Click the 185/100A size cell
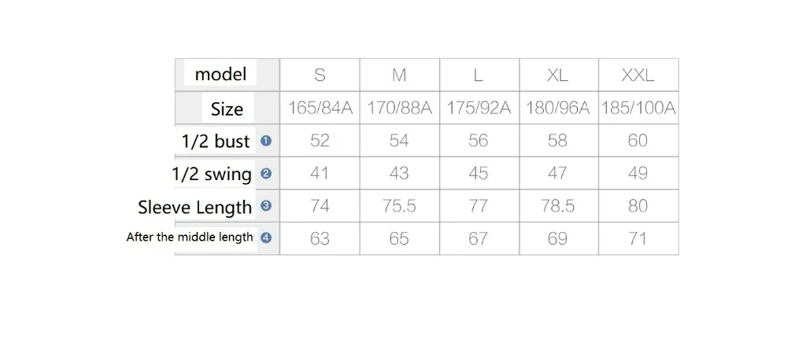Screen dimensions: 787x361 click(638, 108)
